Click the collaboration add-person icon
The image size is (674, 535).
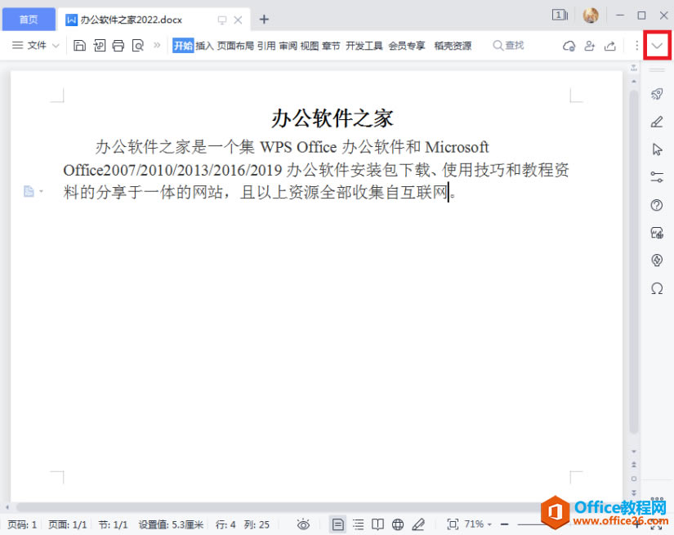[x=590, y=46]
